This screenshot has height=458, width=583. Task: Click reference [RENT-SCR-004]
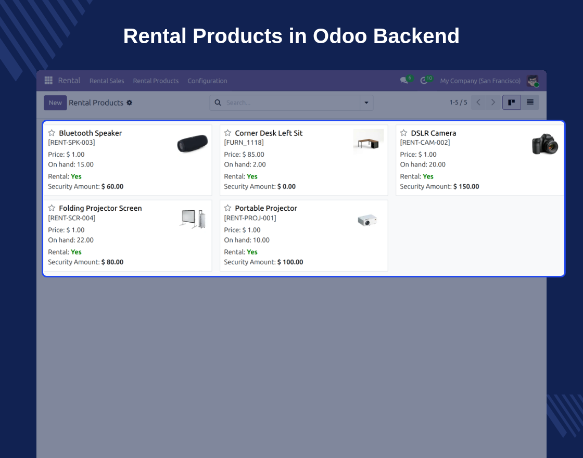pyautogui.click(x=72, y=218)
